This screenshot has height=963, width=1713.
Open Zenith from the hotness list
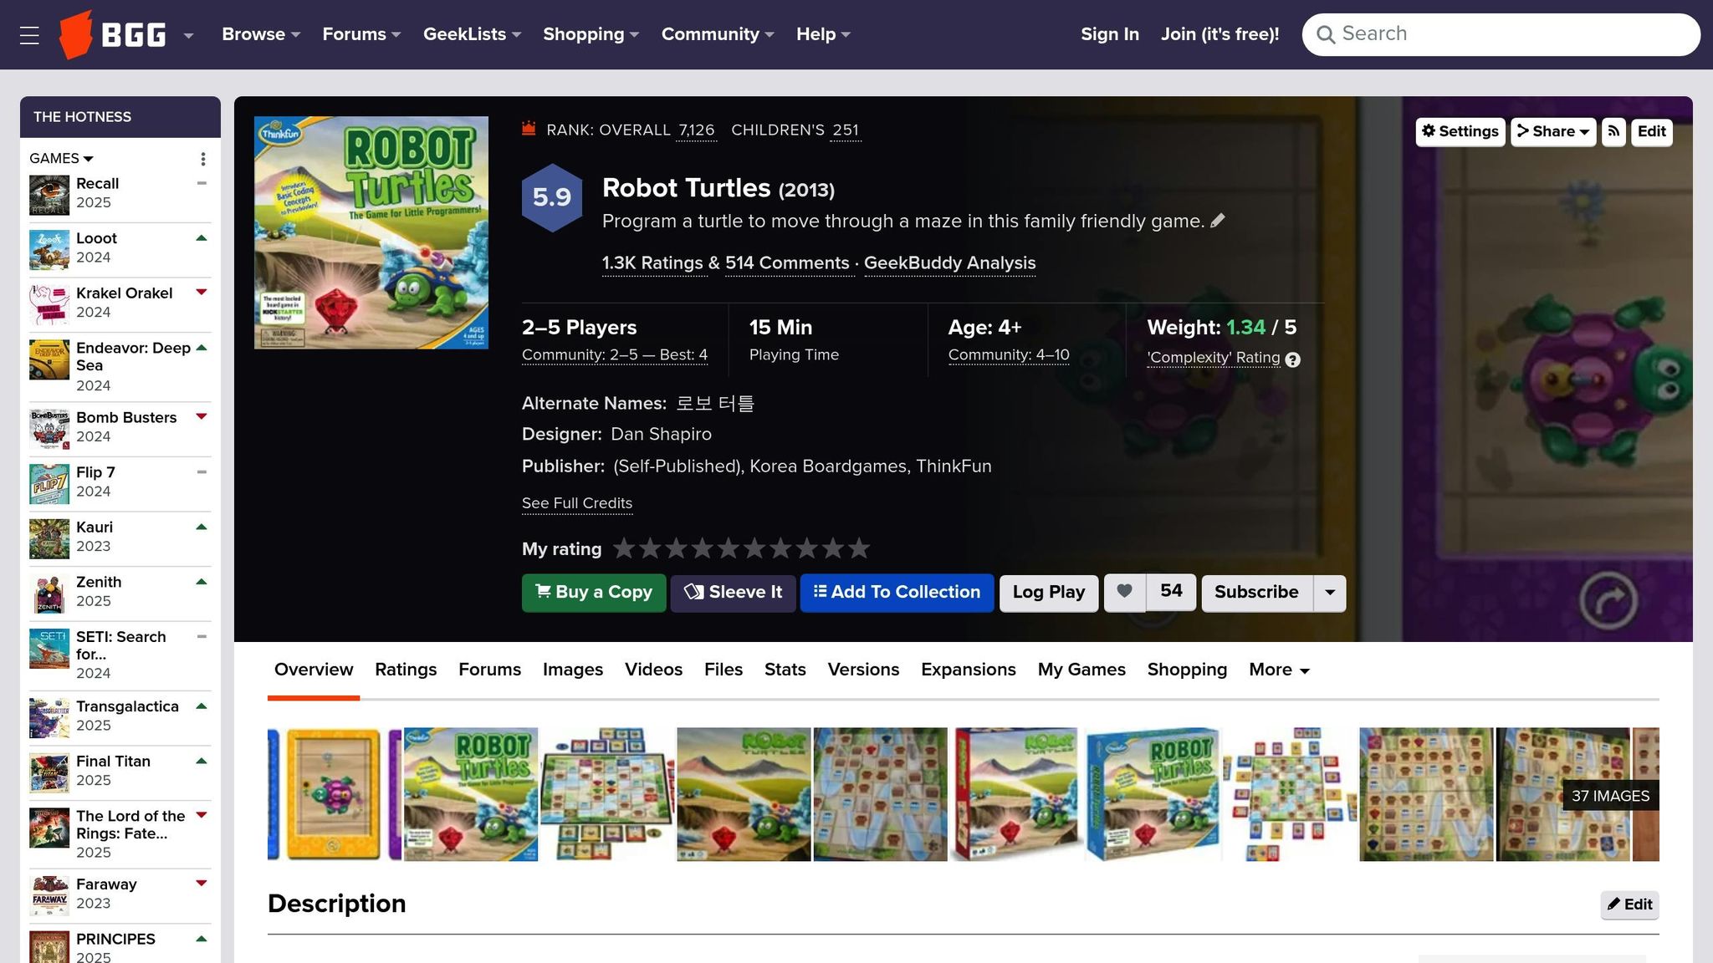99,582
